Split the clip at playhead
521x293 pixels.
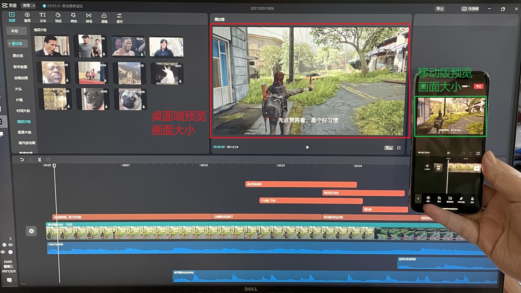click(39, 160)
